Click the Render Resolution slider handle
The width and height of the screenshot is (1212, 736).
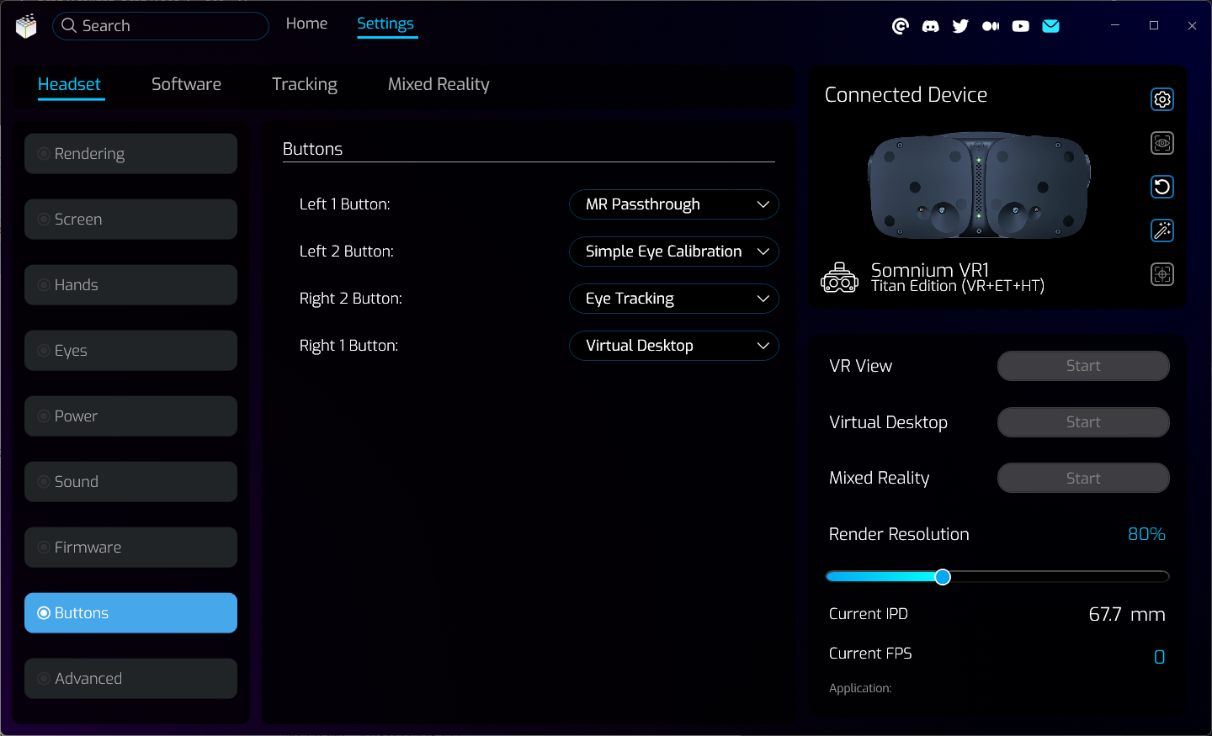(943, 577)
